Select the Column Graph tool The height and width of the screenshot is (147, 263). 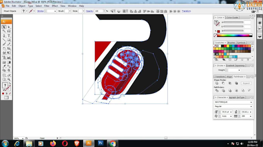9,57
